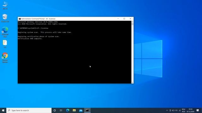Close the Command Prompt window

click(130, 19)
